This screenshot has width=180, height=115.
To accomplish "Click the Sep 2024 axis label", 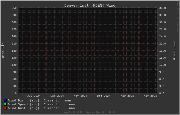I will [x=57, y=96].
